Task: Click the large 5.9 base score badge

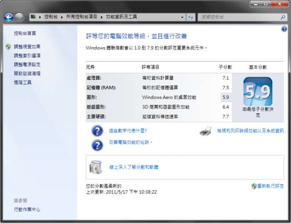Action: (258, 91)
